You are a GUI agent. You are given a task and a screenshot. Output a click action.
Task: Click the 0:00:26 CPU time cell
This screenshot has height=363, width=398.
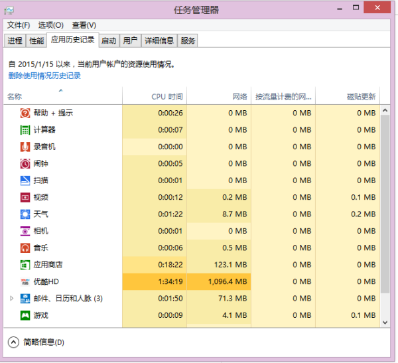(155, 113)
